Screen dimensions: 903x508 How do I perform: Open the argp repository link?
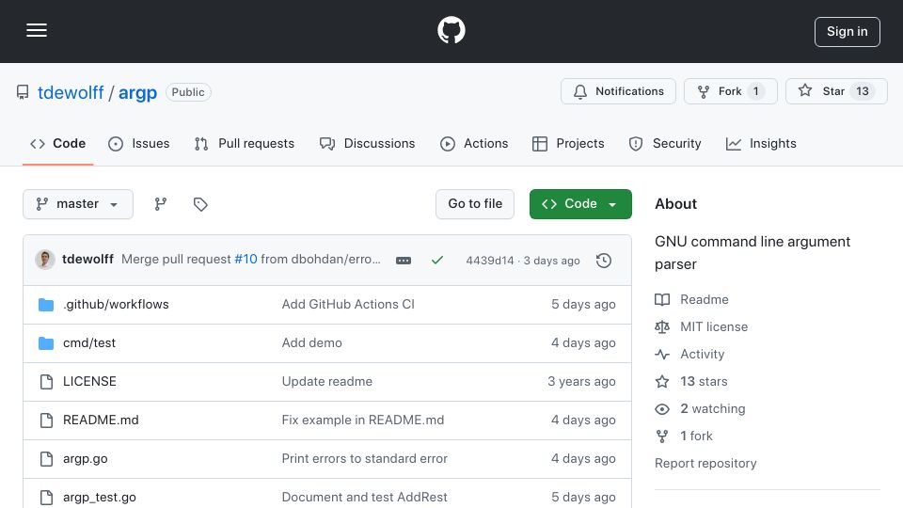(x=137, y=92)
